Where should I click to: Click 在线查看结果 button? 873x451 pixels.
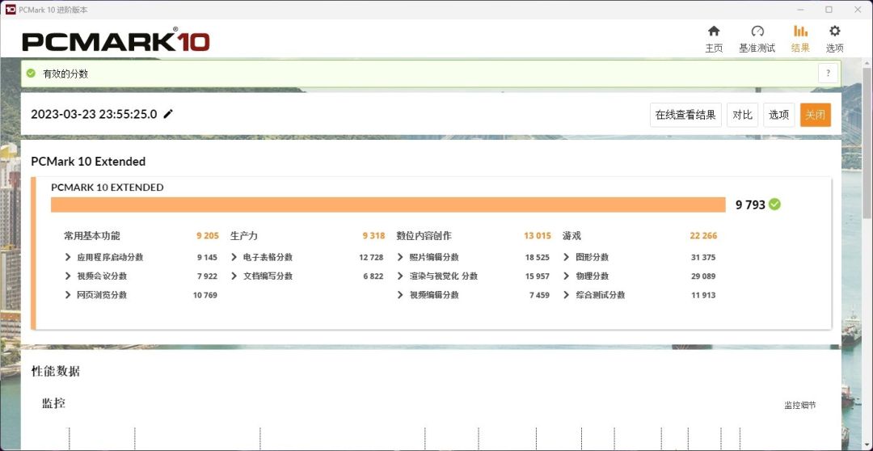(685, 116)
